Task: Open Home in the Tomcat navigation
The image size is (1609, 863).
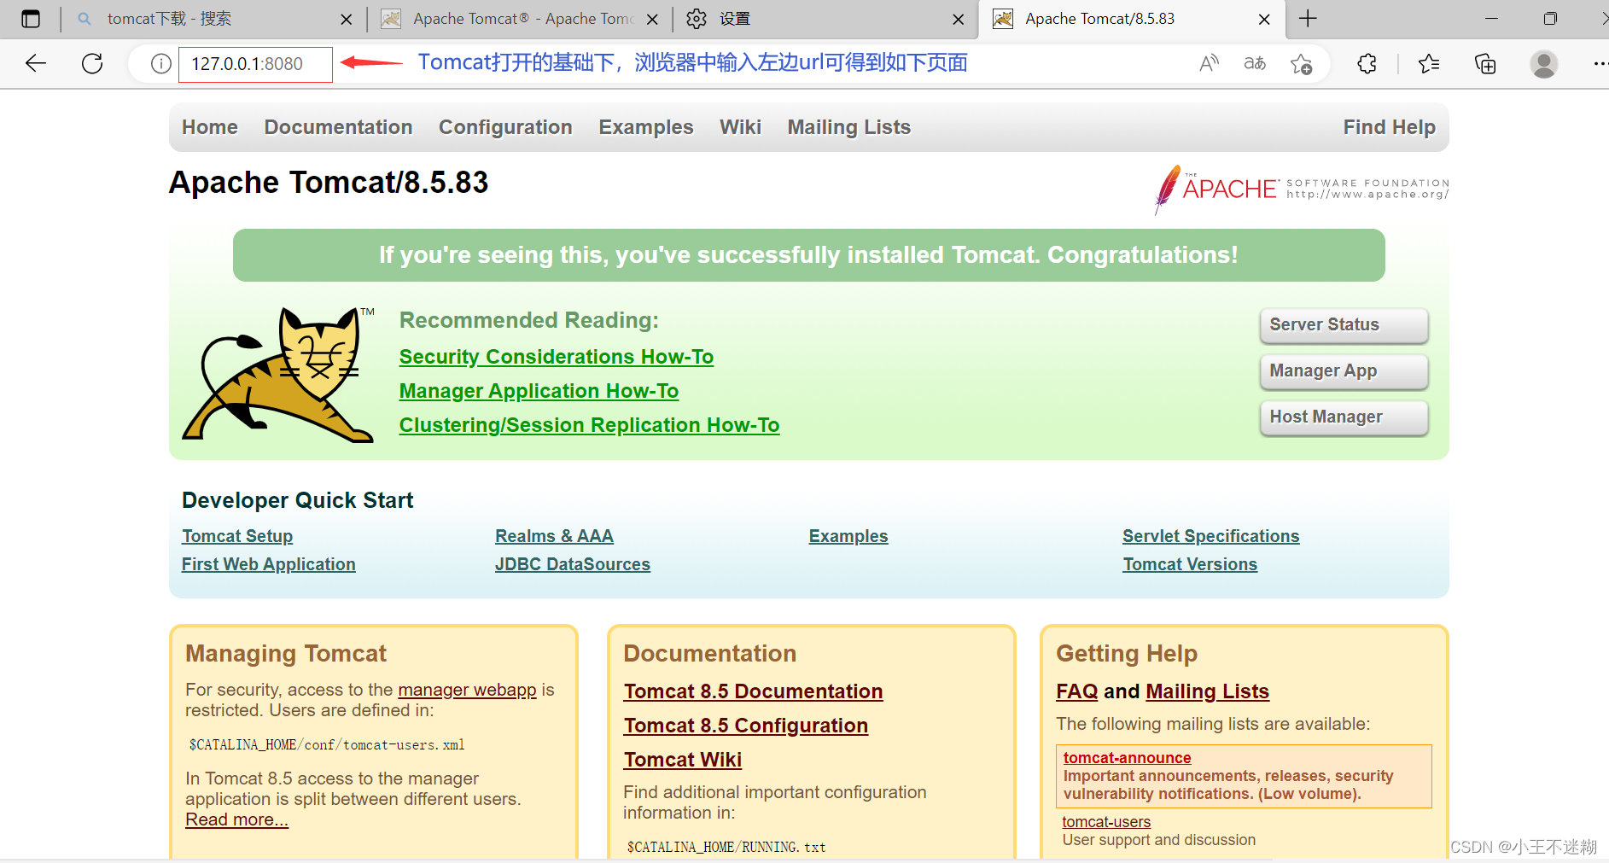Action: (210, 127)
